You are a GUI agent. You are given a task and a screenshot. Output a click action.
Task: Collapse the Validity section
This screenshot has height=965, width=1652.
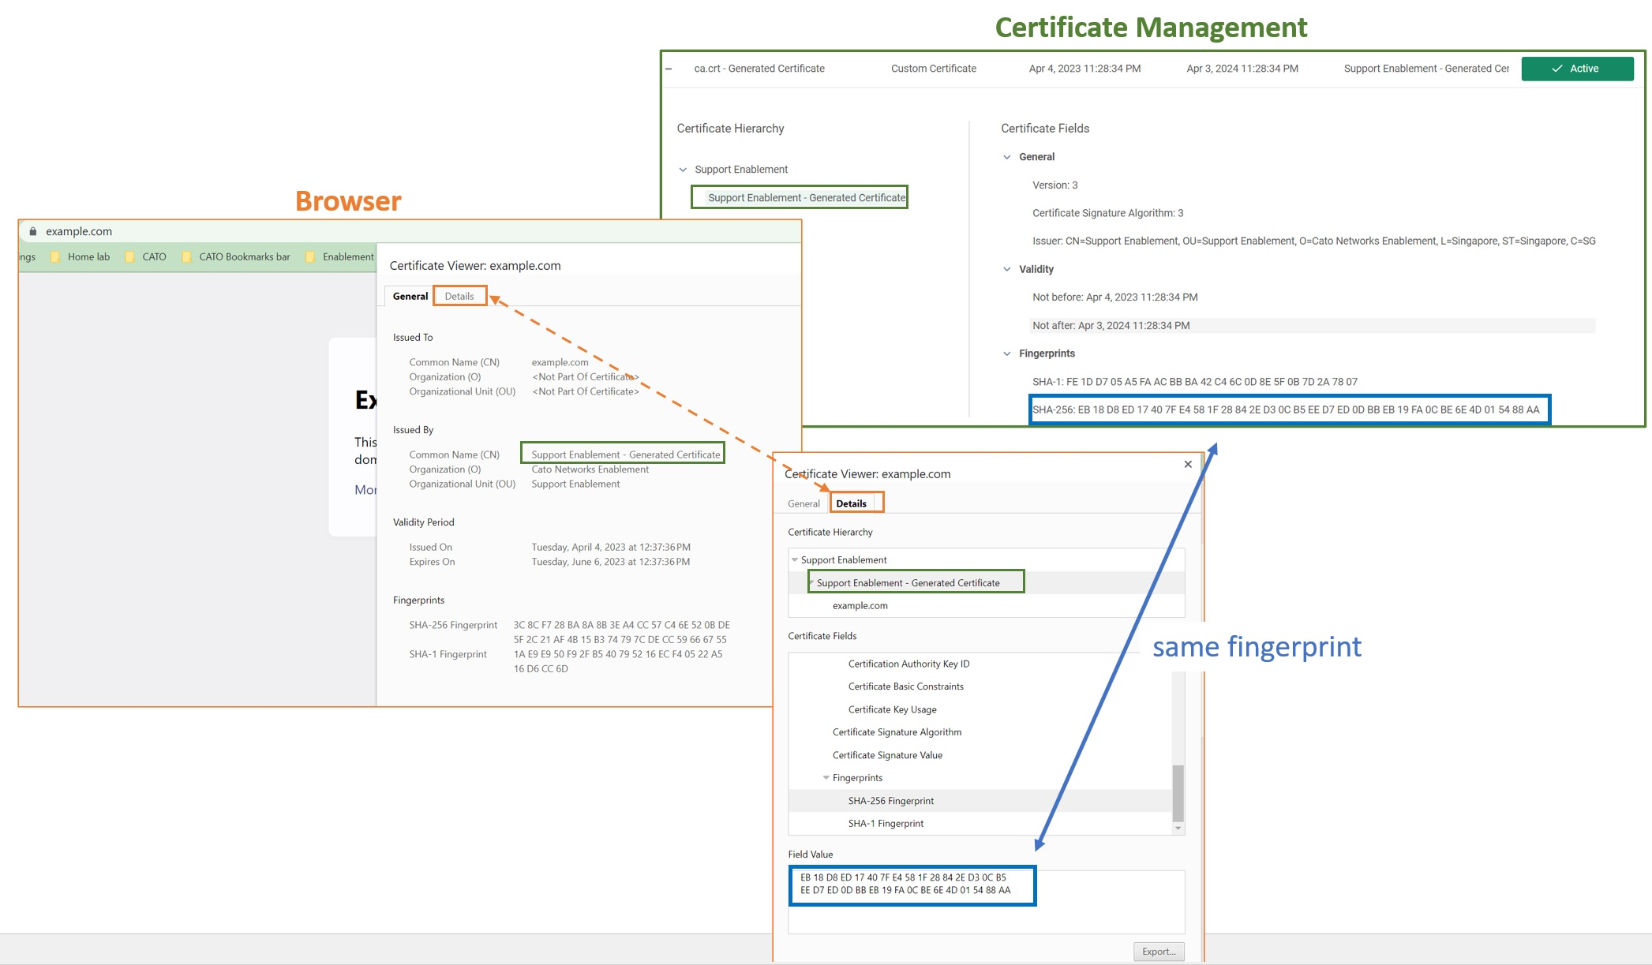[1007, 269]
